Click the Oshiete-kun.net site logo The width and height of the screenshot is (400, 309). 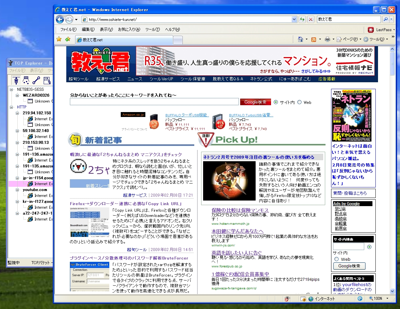click(100, 61)
